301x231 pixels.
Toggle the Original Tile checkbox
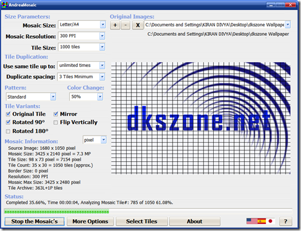[x=8, y=114]
